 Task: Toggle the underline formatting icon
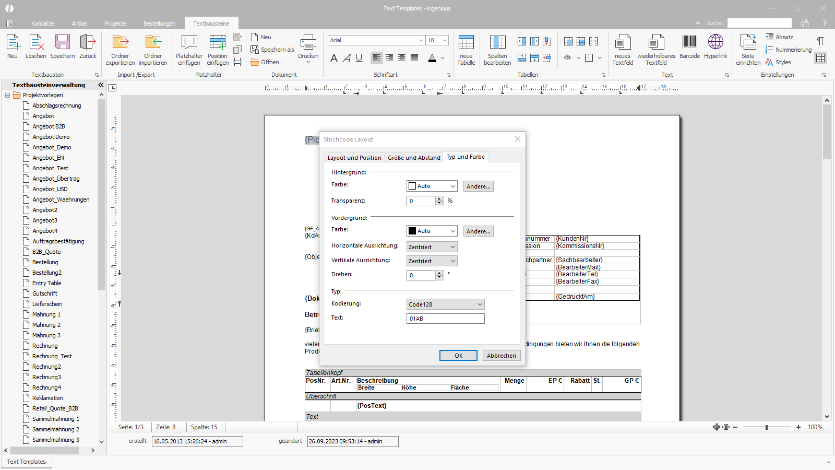point(359,58)
